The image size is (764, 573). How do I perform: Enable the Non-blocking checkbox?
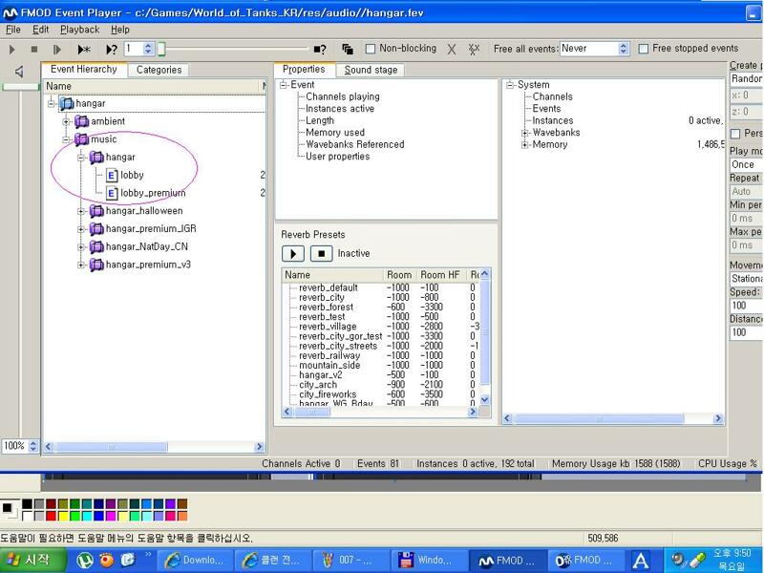point(371,49)
